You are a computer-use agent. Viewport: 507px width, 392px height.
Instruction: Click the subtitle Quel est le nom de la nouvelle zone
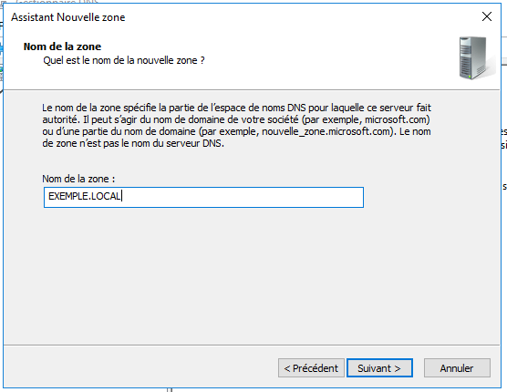tap(124, 60)
